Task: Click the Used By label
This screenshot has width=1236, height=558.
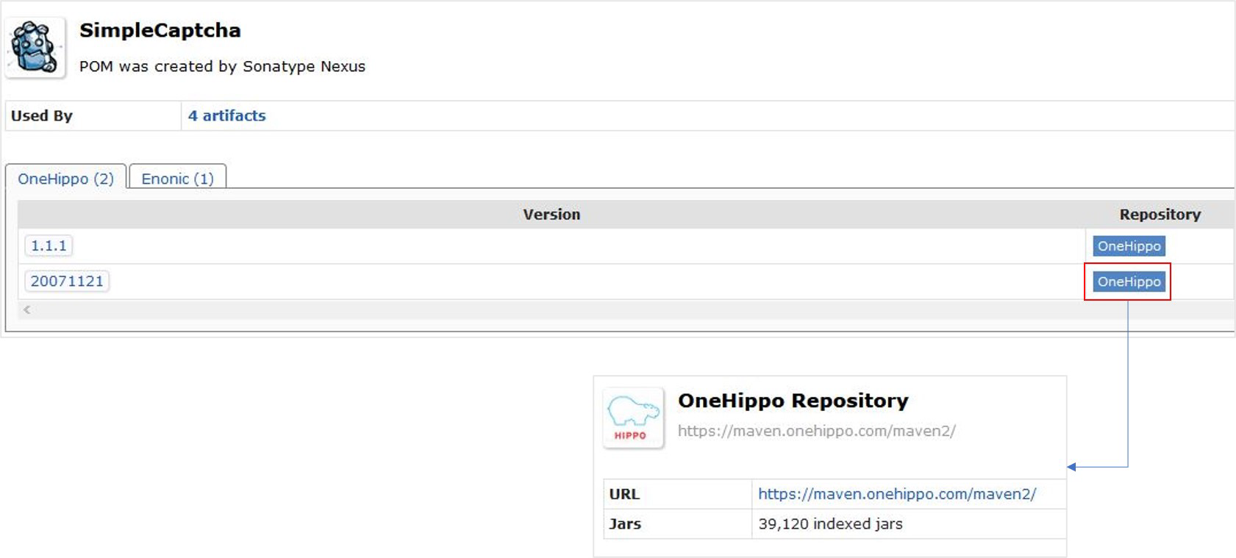Action: point(42,115)
